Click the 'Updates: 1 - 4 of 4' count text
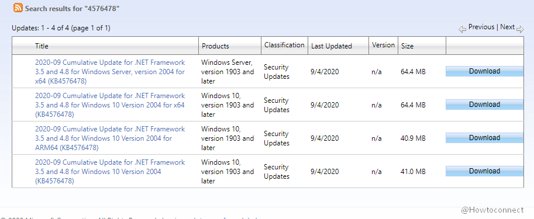This screenshot has width=534, height=219. pyautogui.click(x=61, y=28)
